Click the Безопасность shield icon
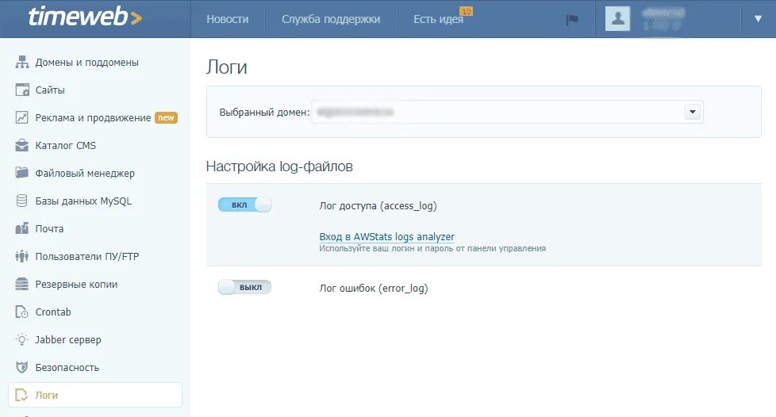The image size is (776, 417). click(21, 367)
